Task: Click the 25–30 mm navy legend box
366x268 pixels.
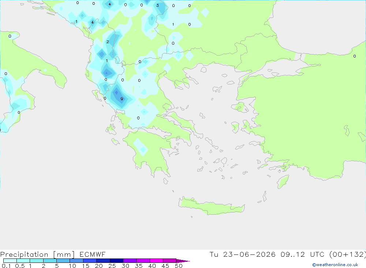Action: (x=116, y=261)
